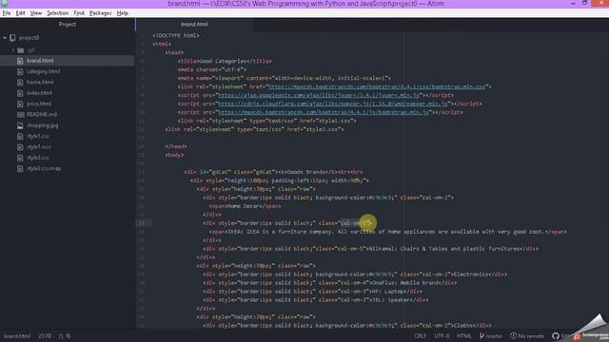Image resolution: width=609 pixels, height=342 pixels.
Task: Click the Goods Categories title text in code
Action: click(x=223, y=61)
